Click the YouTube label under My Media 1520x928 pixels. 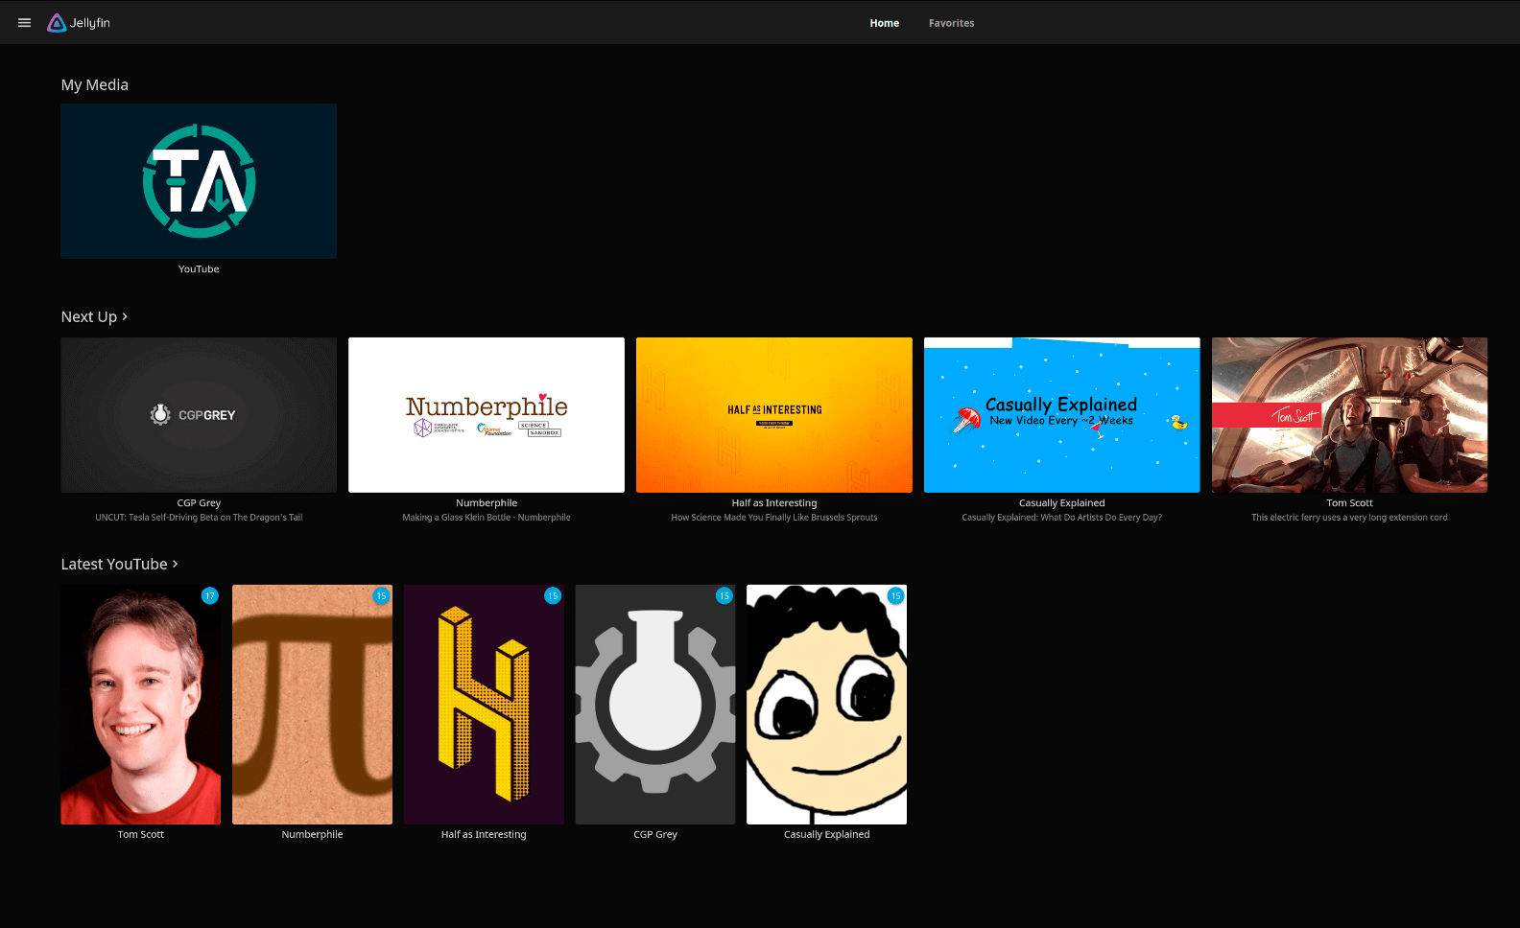(x=199, y=269)
